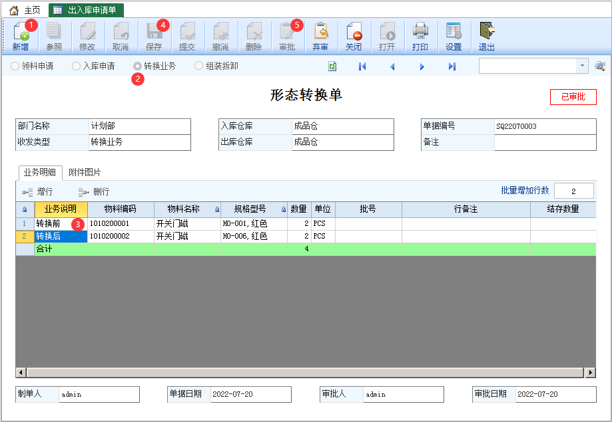Click the green refresh icon
This screenshot has height=422, width=612.
[x=332, y=66]
